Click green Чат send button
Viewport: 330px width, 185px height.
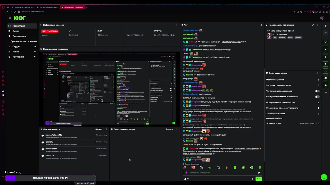click(x=259, y=179)
